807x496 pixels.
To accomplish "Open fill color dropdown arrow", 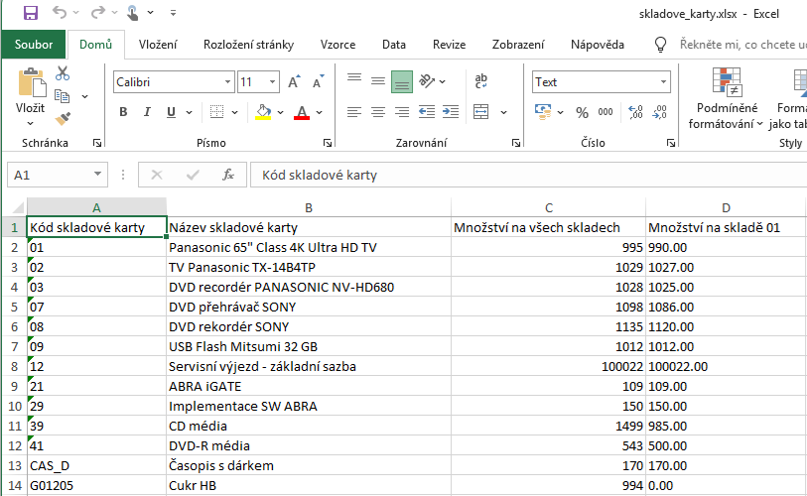I will [x=281, y=112].
